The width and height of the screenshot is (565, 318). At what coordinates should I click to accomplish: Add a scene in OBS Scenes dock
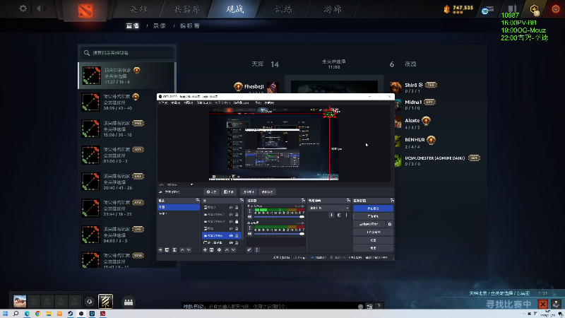click(x=160, y=250)
